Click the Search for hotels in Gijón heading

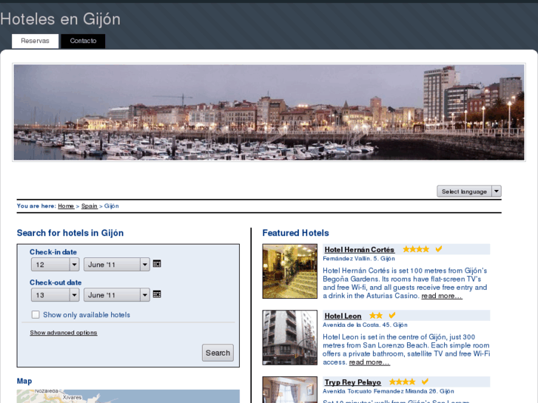pos(70,233)
